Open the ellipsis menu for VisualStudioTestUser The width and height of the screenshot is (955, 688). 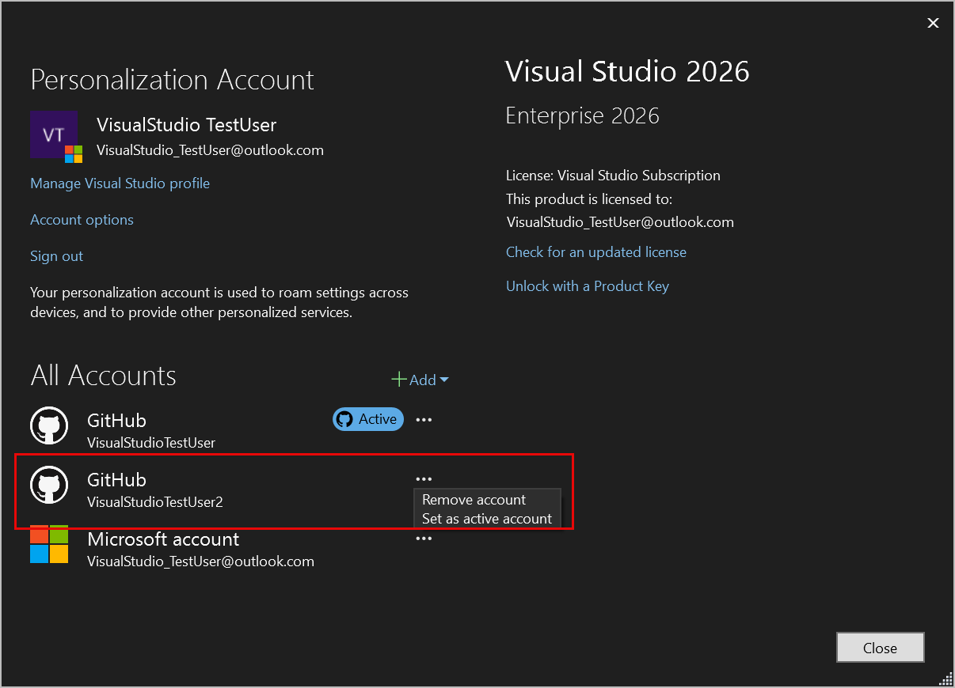[x=424, y=419]
